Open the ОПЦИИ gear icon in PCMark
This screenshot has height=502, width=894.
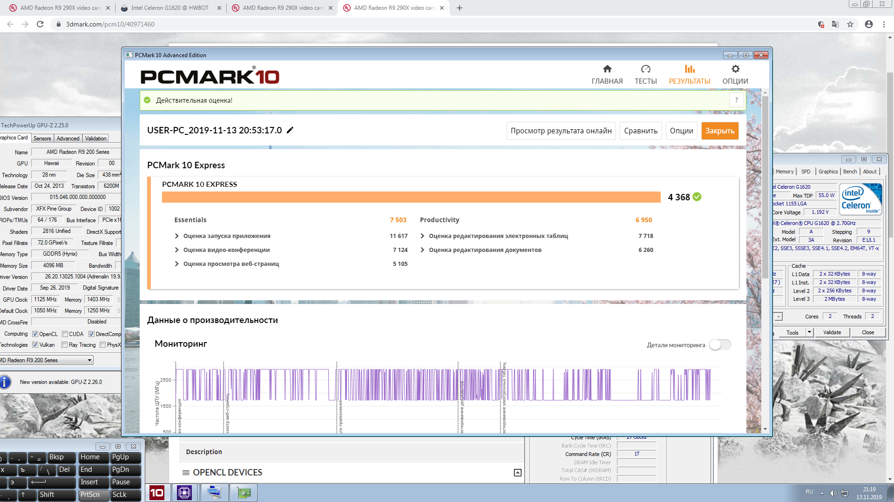tap(735, 69)
